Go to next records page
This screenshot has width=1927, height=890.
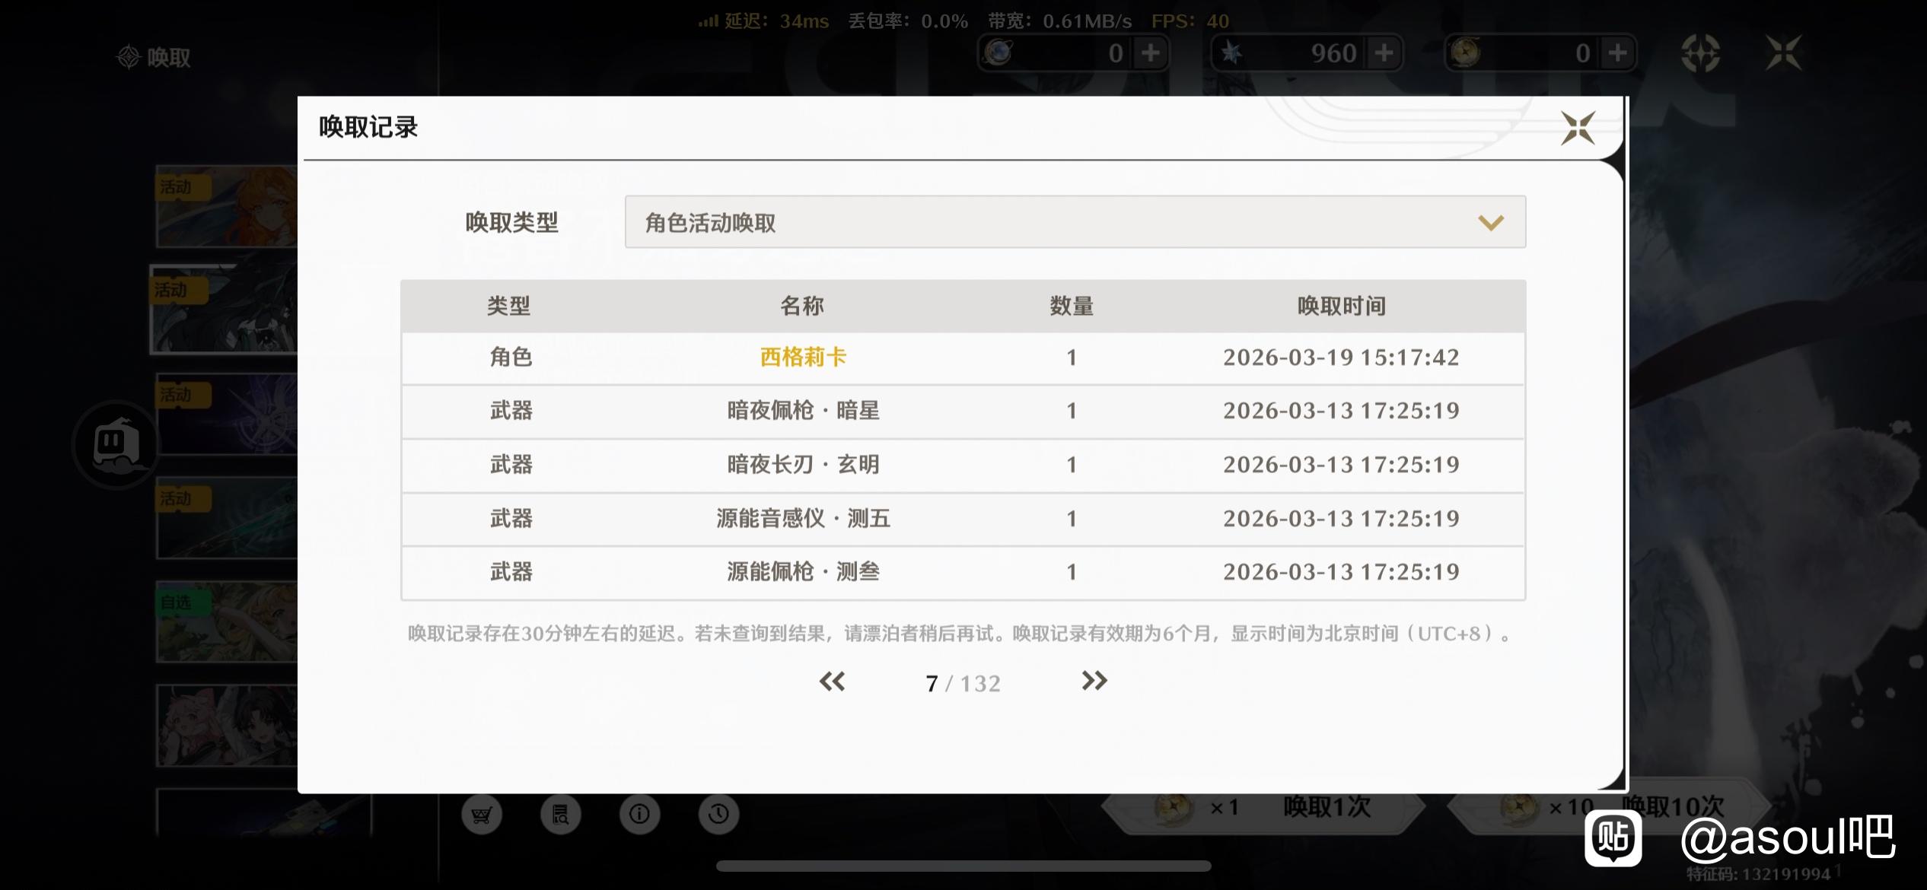pos(1094,682)
